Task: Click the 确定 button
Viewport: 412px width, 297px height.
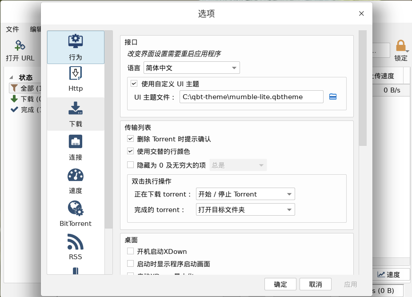Action: [280, 284]
